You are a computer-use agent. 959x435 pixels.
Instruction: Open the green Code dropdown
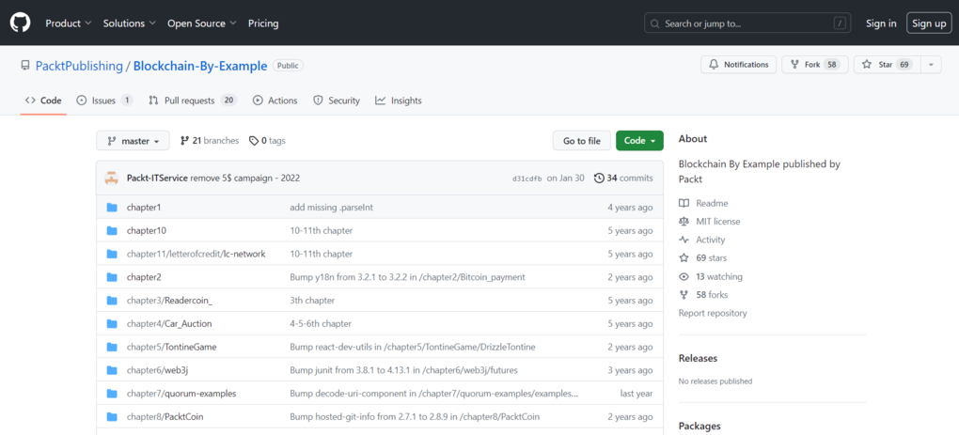[x=639, y=141]
